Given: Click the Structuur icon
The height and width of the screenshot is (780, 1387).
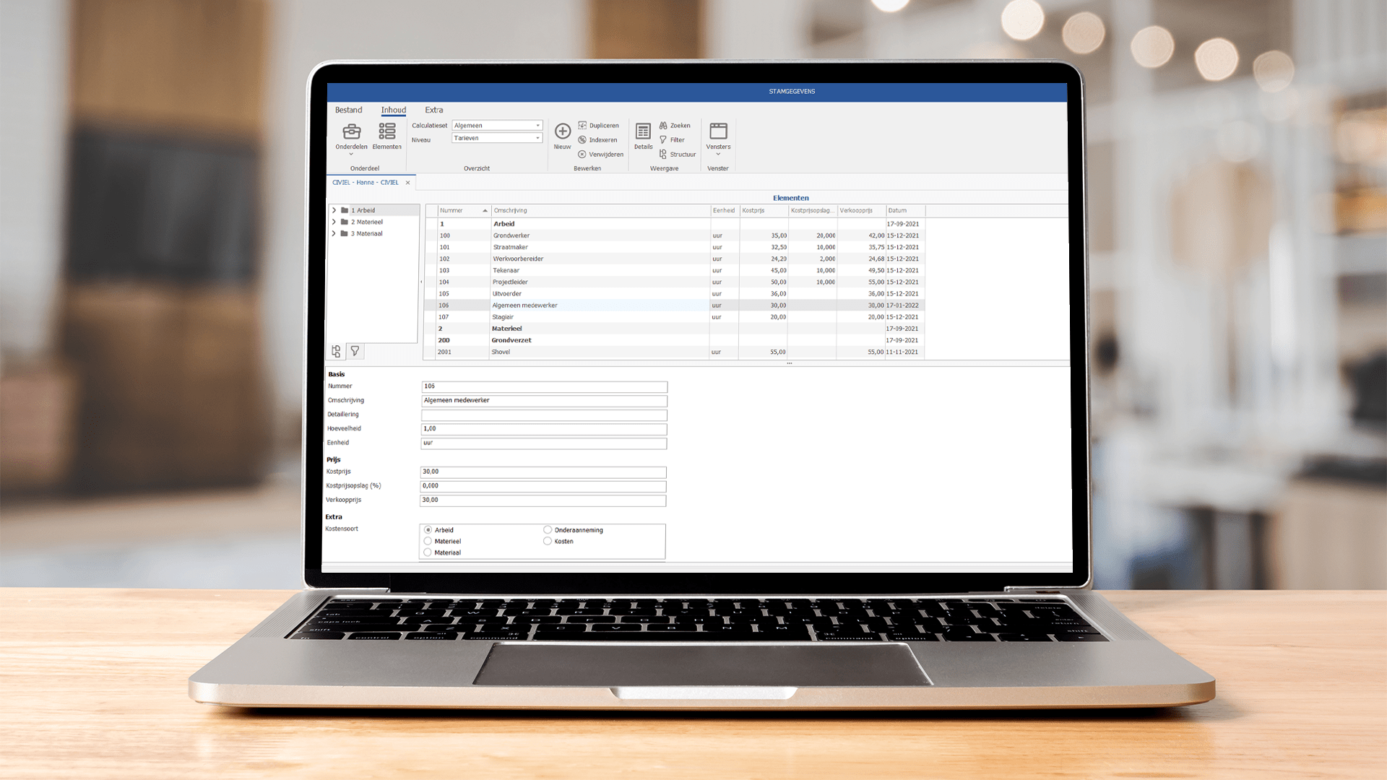Looking at the screenshot, I should tap(663, 155).
